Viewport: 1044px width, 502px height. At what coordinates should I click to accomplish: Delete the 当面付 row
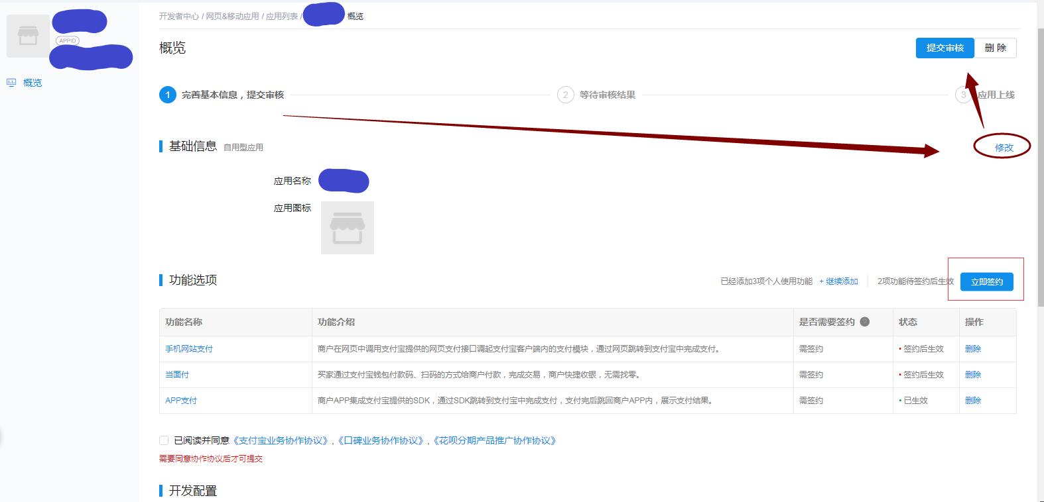(x=973, y=375)
